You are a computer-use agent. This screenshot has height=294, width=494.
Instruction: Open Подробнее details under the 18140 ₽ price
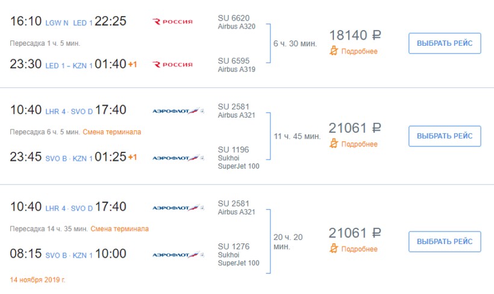click(x=360, y=51)
